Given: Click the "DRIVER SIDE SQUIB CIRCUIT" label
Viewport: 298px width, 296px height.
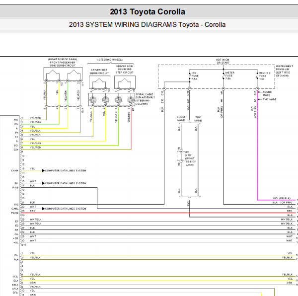Looking at the screenshot, I should tap(99, 72).
